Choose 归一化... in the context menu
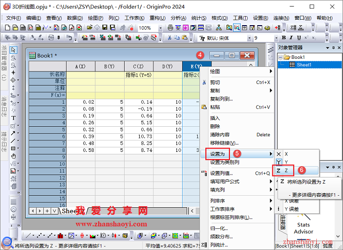Image resolution: width=343 pixels, height=250 pixels. click(238, 228)
